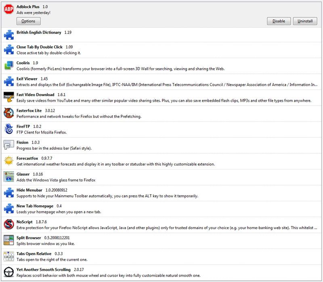The height and width of the screenshot is (282, 323).
Task: Click 'Loads your homepage when you open' text
Action: click(x=59, y=212)
